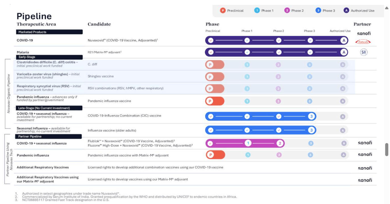
Task: Click the Authorized Use legend icon
Action: (x=346, y=10)
